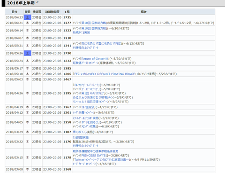This screenshot has height=173, width=225.
Task: Select value 1195 in the L締 column
Action: click(67, 93)
